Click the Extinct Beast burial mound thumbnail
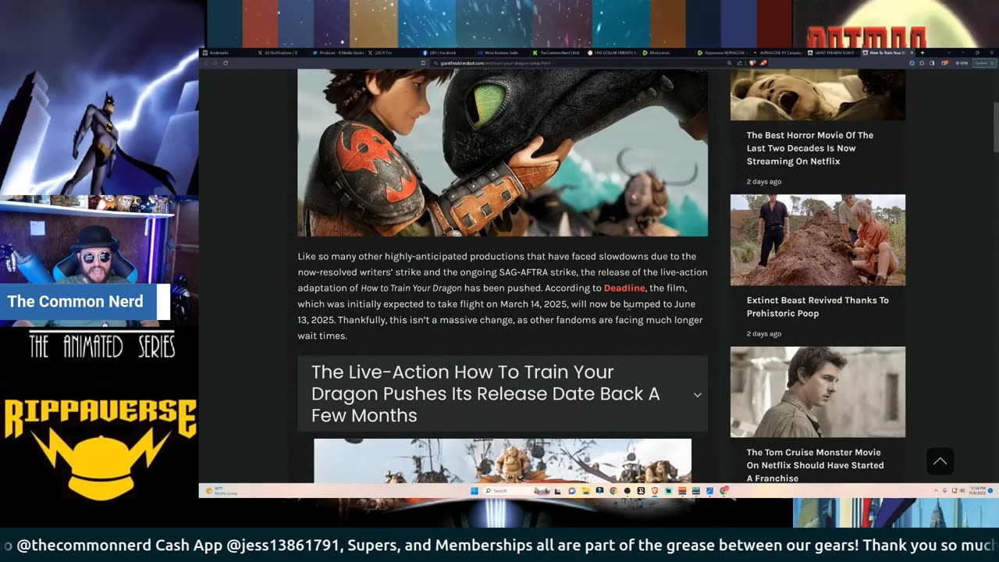Image resolution: width=999 pixels, height=562 pixels. point(818,240)
